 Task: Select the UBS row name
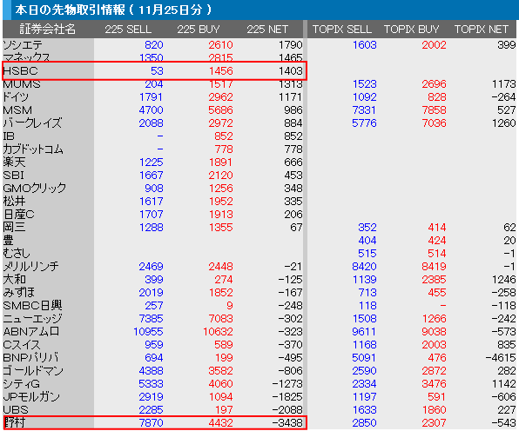pyautogui.click(x=16, y=410)
